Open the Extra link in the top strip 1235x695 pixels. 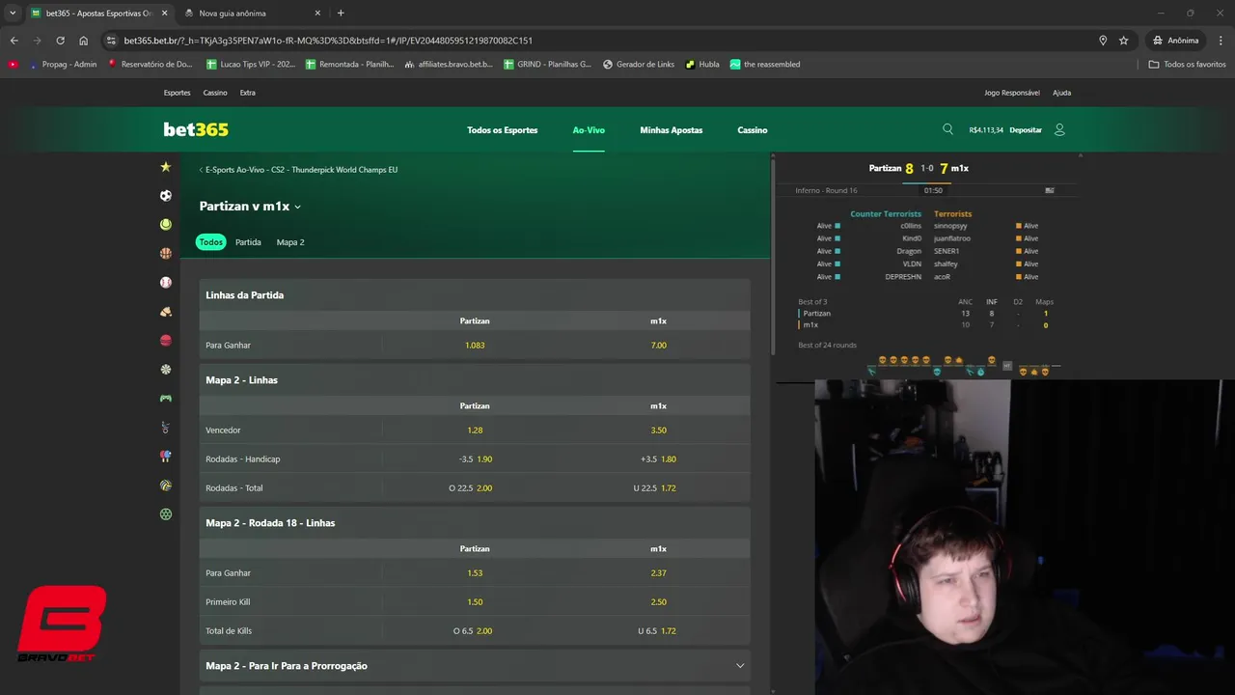[248, 93]
